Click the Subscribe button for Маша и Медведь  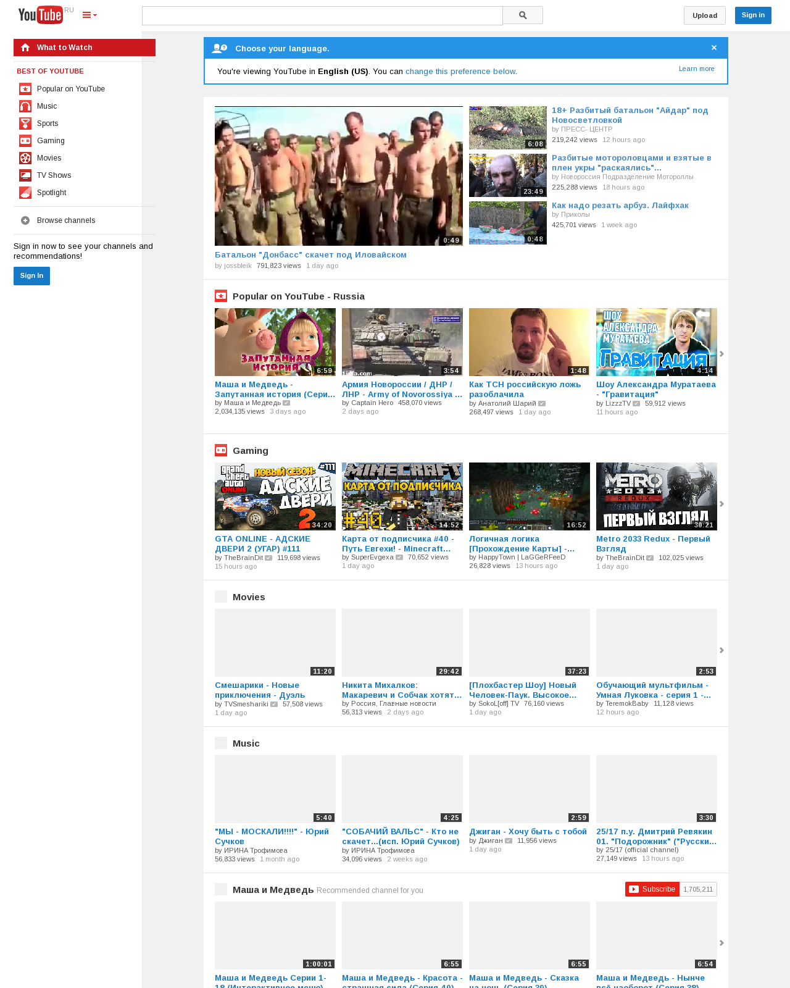(x=652, y=889)
